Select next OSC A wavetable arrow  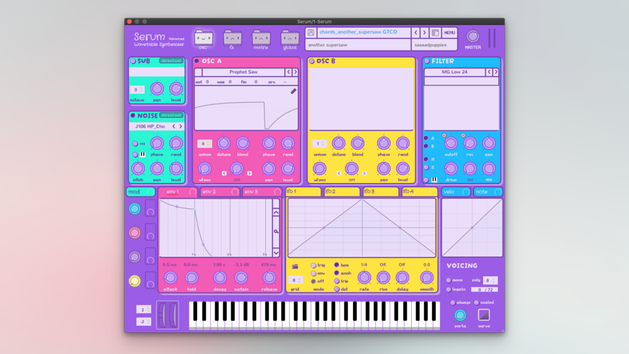click(295, 72)
